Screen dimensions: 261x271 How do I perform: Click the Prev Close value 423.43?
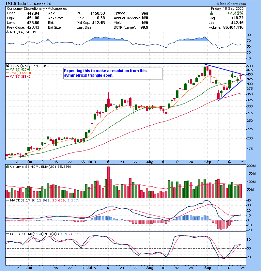click(33, 27)
